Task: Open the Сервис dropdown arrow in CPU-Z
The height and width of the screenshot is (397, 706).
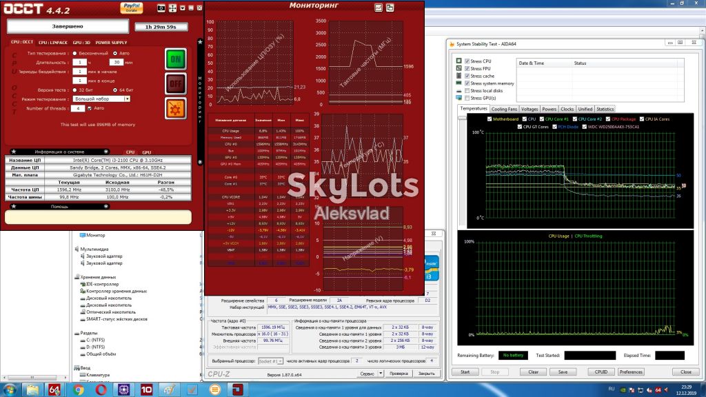Action: (x=381, y=374)
